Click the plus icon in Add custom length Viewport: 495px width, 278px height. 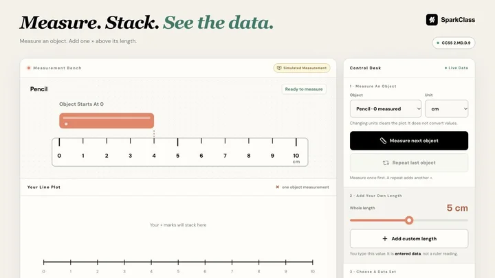pyautogui.click(x=385, y=239)
